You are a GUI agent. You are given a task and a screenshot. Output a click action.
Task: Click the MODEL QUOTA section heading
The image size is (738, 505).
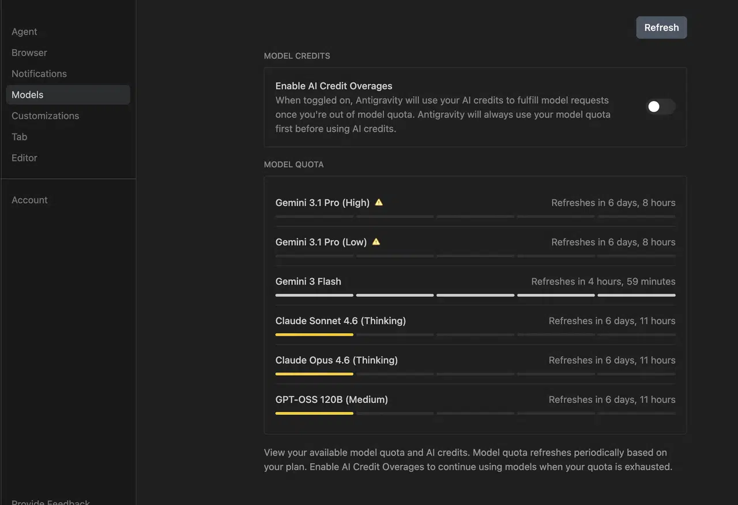point(293,164)
